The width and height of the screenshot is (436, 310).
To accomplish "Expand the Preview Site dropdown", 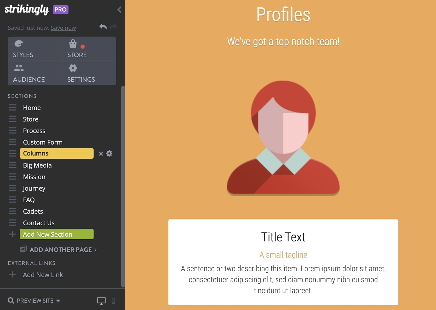I will (58, 301).
